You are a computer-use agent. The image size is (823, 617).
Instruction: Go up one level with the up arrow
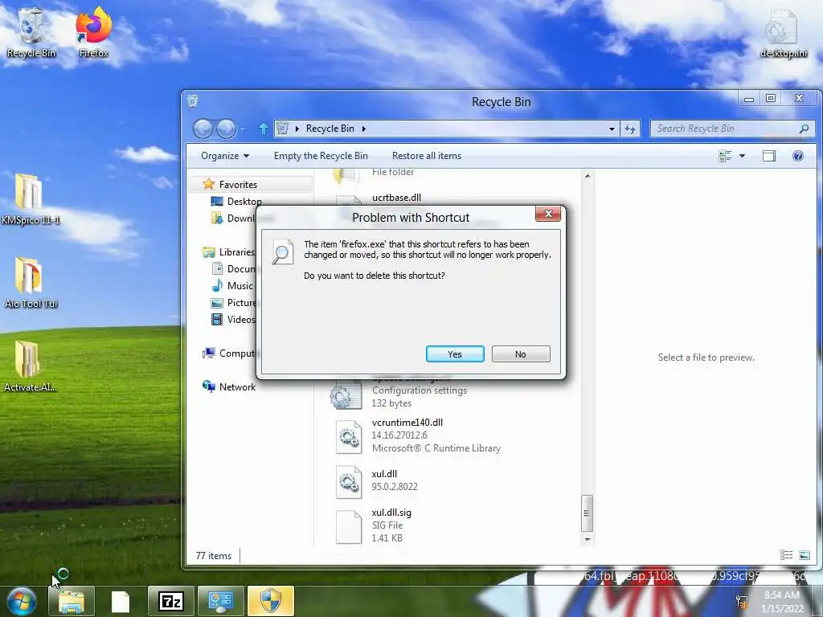point(264,129)
